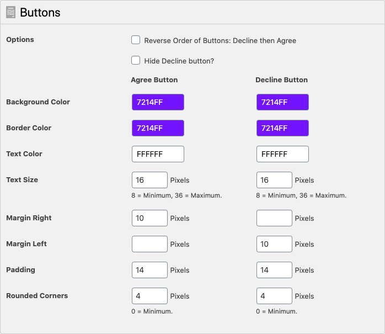
Task: Open Decline Button background color swatch
Action: (282, 102)
